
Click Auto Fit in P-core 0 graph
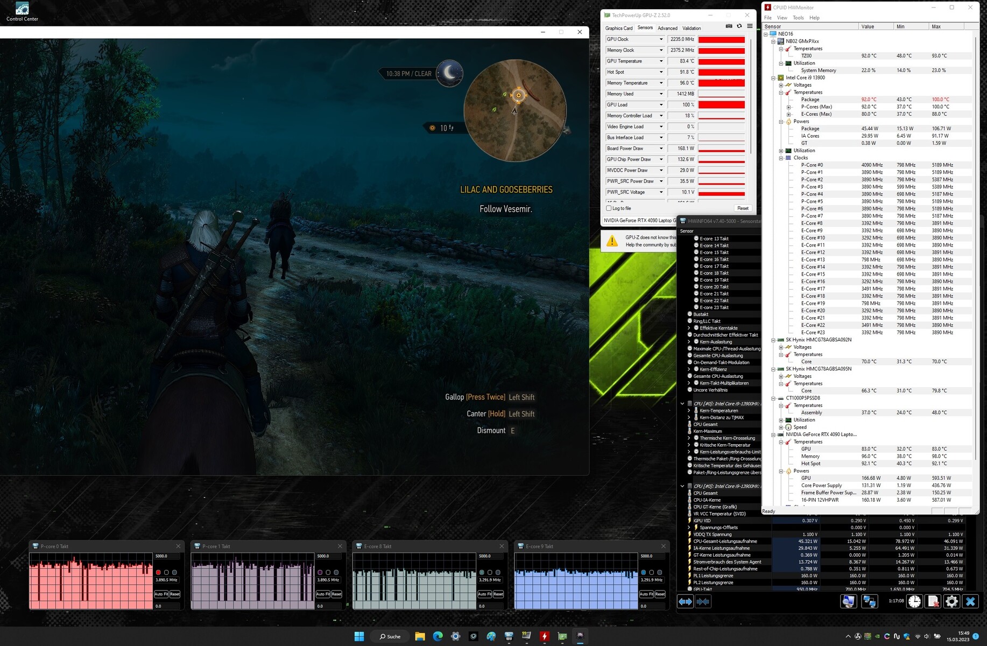pyautogui.click(x=161, y=594)
